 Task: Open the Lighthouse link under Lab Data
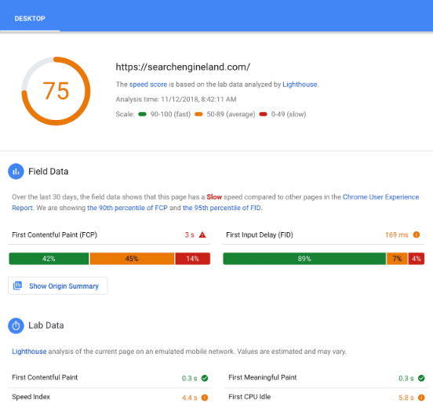29,351
